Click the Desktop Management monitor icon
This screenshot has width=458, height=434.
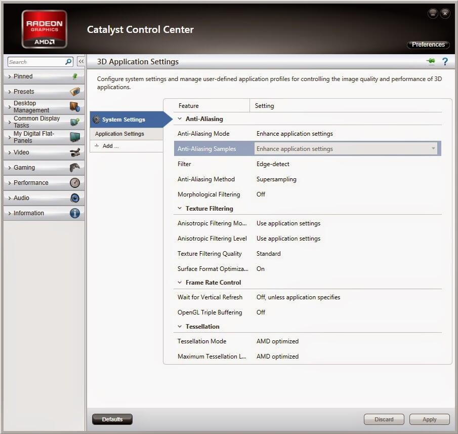75,107
